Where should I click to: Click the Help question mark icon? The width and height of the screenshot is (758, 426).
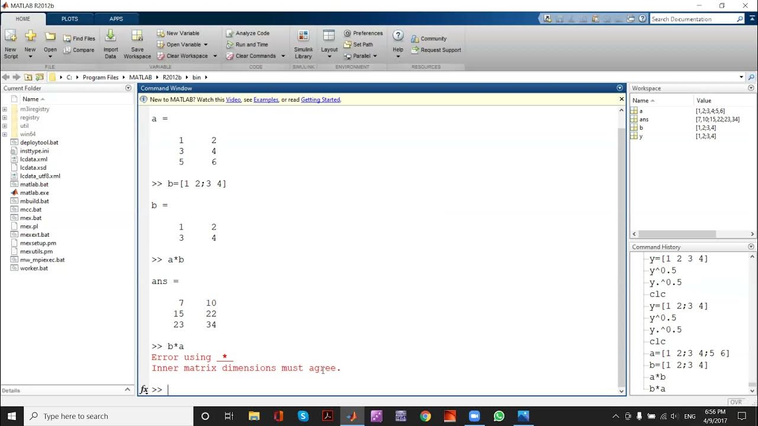click(x=398, y=36)
